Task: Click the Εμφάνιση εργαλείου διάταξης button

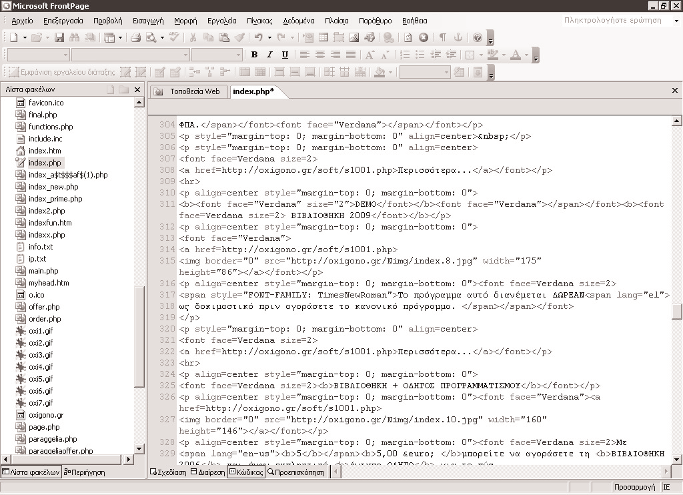Action: (62, 72)
